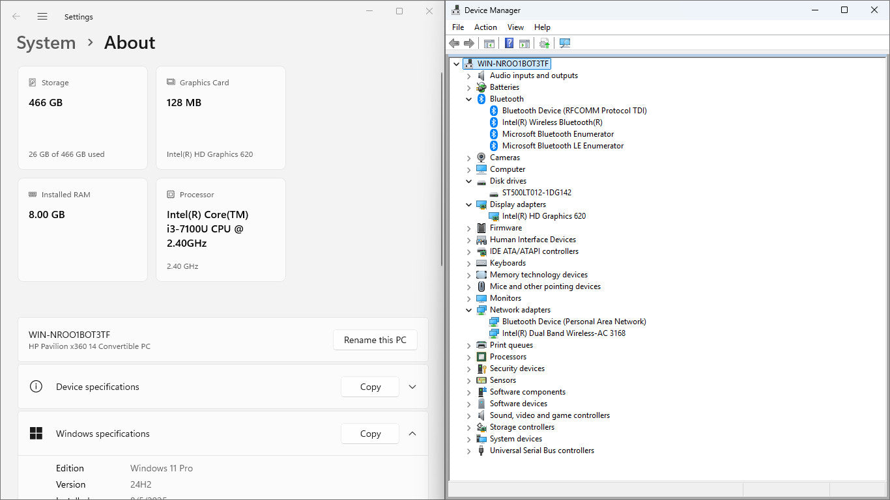Select the Intel(R) HD Graphics 620 adapter
This screenshot has height=500, width=890.
(x=543, y=216)
